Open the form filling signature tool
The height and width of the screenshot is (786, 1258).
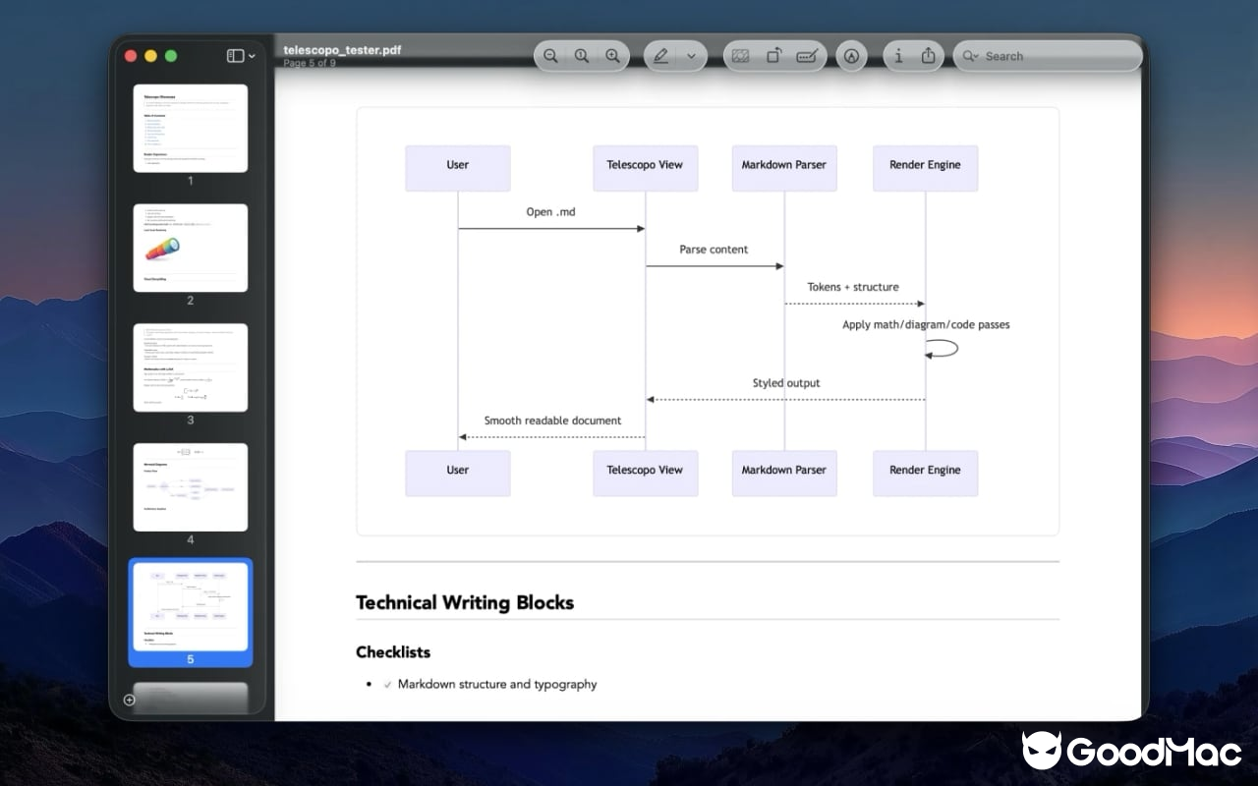(807, 56)
